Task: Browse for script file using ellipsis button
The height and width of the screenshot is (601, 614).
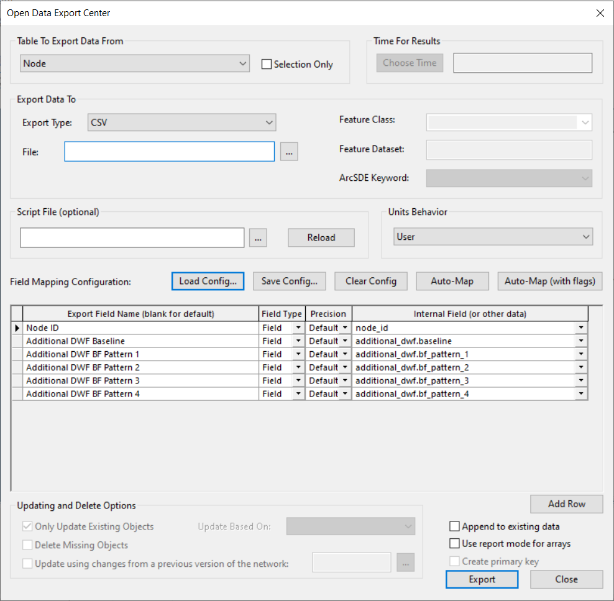Action: [258, 237]
